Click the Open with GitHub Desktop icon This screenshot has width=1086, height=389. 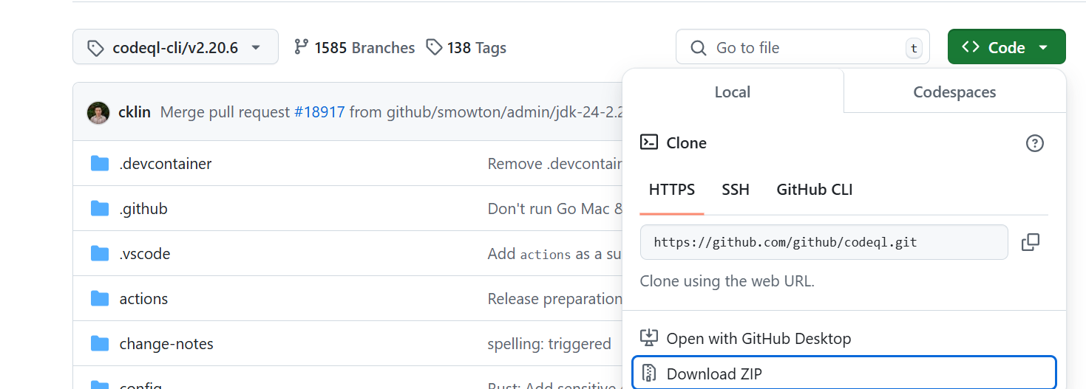click(649, 338)
